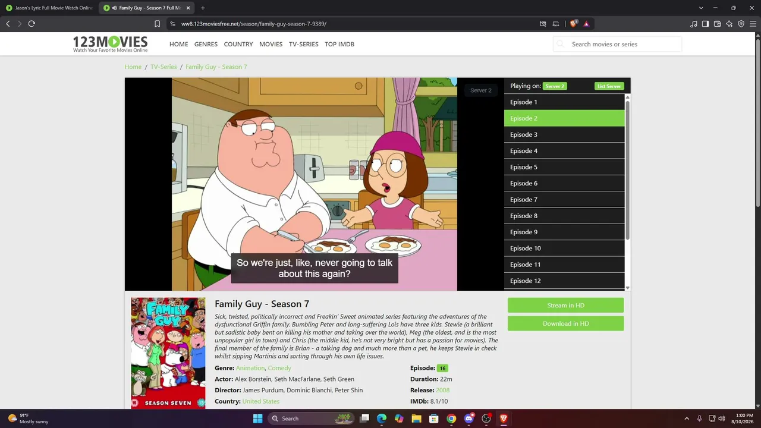The height and width of the screenshot is (428, 761).
Task: Toggle the browser sidebar panel
Action: coord(705,24)
